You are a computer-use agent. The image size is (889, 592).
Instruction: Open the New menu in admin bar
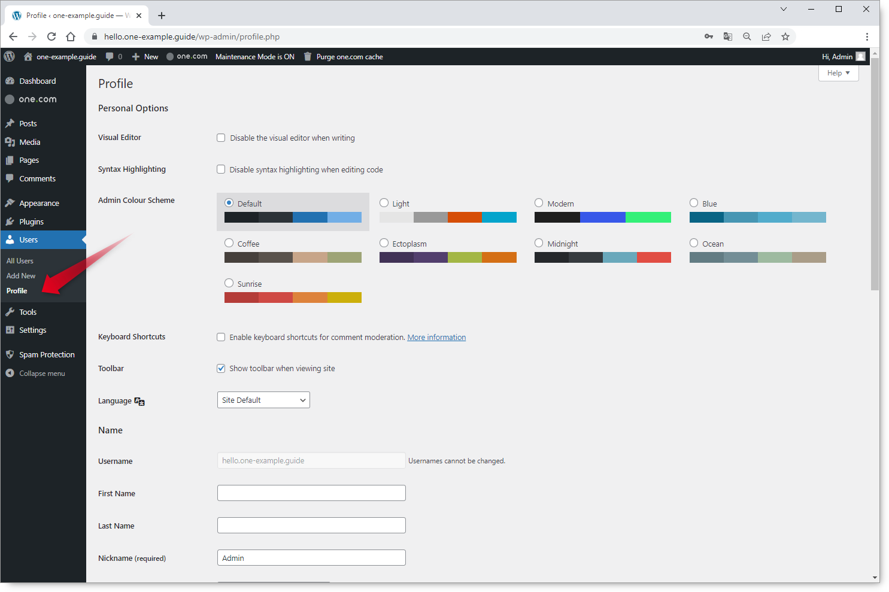tap(145, 56)
